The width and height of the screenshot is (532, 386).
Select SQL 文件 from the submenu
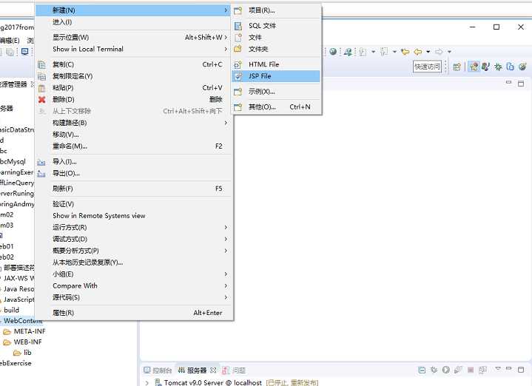tap(275, 26)
